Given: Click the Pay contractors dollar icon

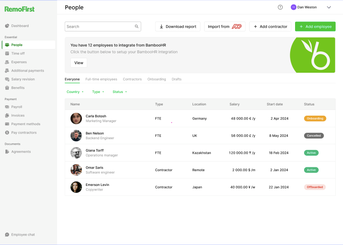Looking at the screenshot, I should [7, 133].
